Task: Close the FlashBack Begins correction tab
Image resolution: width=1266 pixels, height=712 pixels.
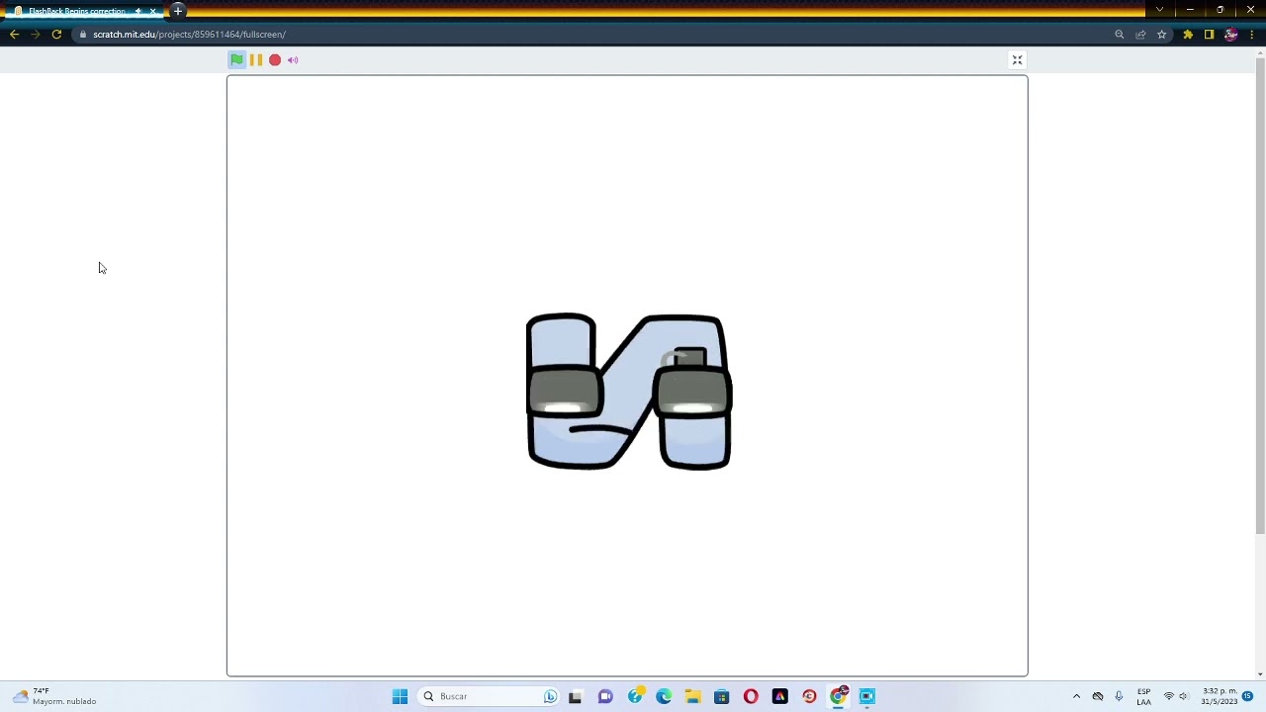Action: coord(153,11)
